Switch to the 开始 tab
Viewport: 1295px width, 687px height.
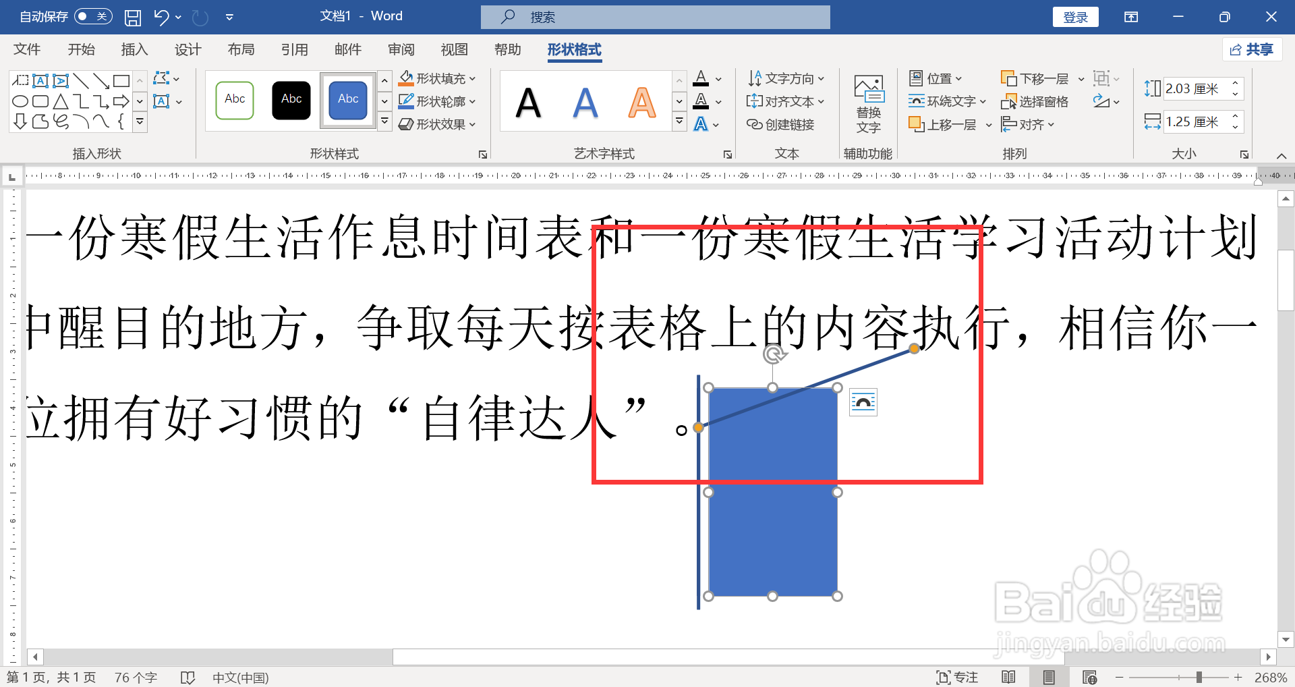pyautogui.click(x=81, y=49)
